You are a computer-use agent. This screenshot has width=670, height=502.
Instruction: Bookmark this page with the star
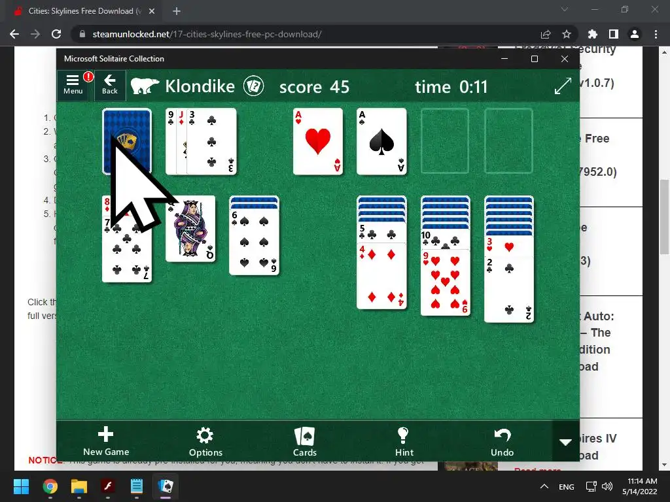click(x=567, y=34)
